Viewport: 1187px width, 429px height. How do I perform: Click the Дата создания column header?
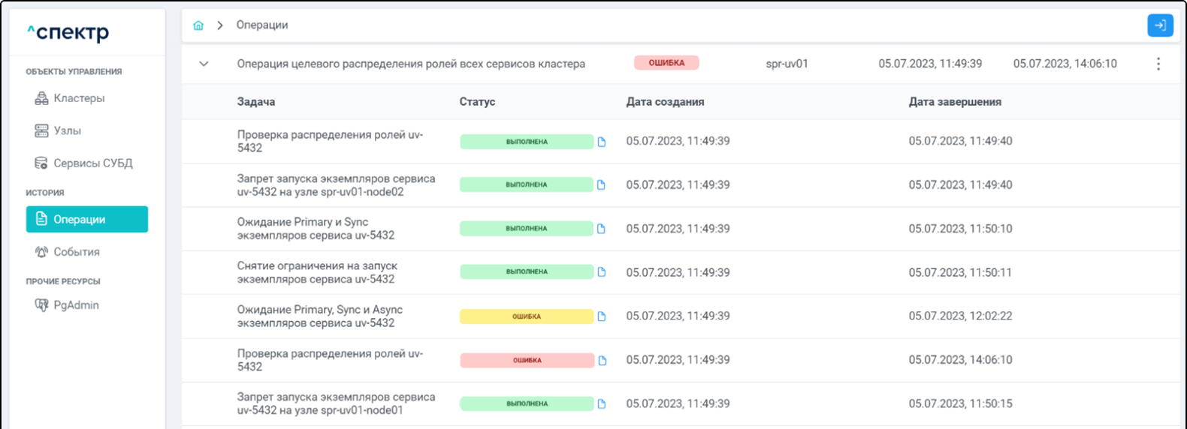pos(665,102)
